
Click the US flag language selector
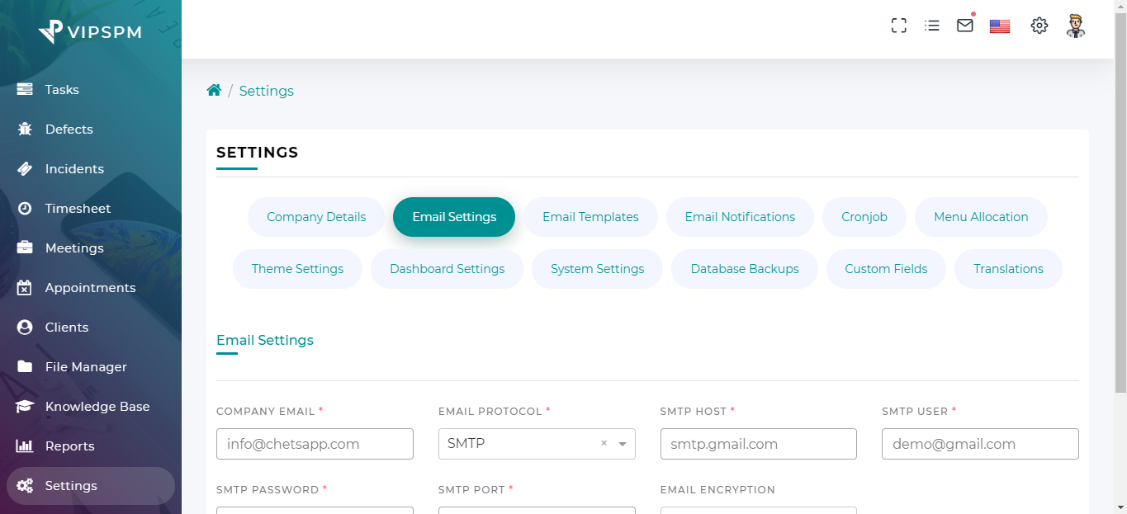pyautogui.click(x=1000, y=26)
